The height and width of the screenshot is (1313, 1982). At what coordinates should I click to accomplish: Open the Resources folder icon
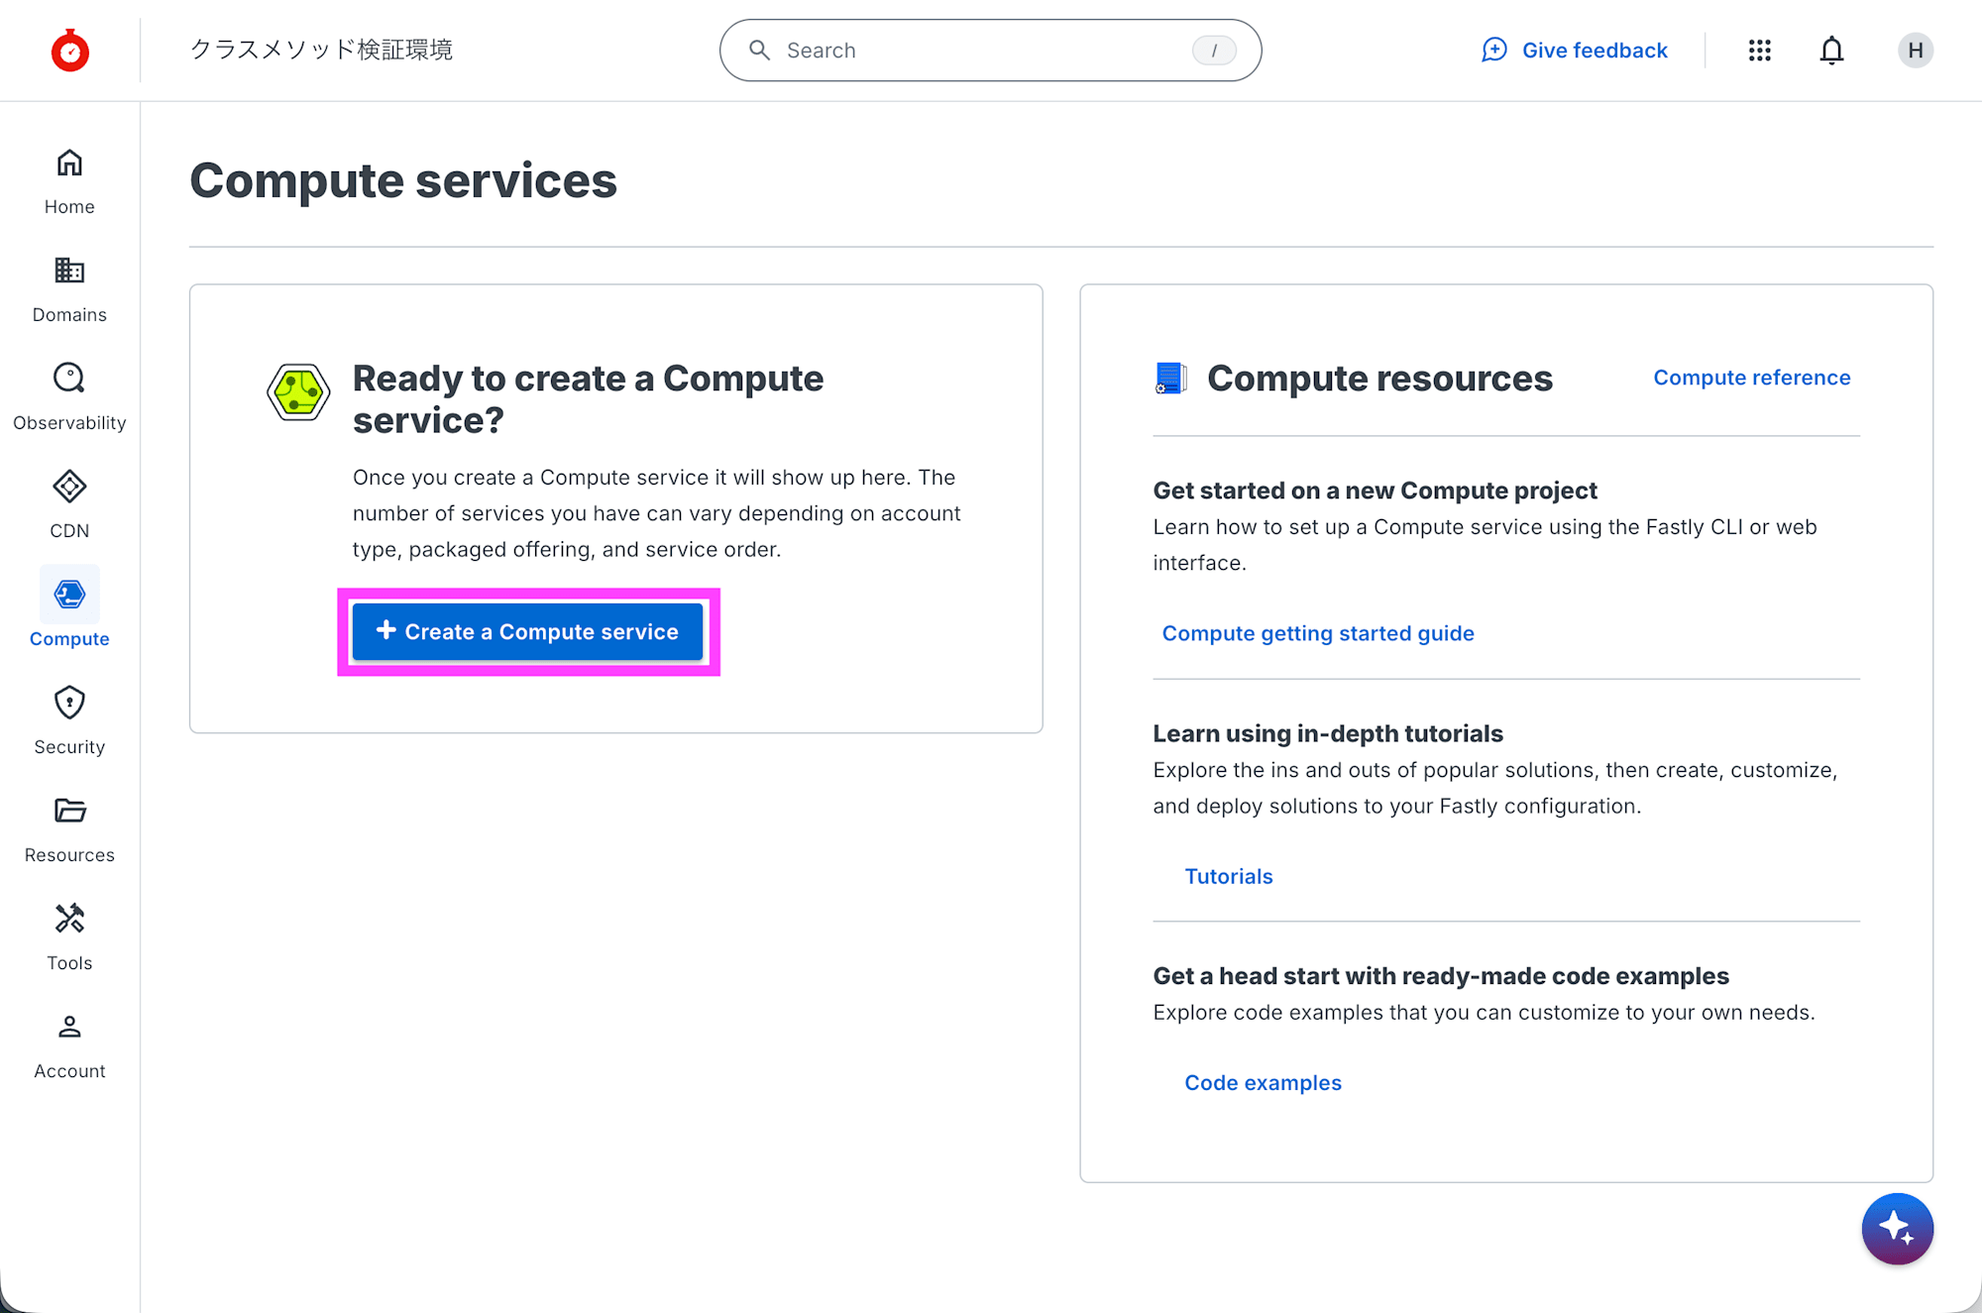pos(69,812)
